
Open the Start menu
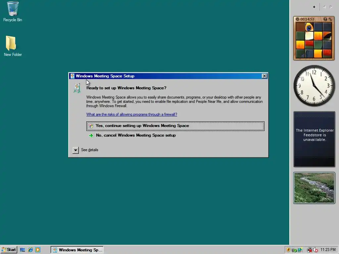pyautogui.click(x=9, y=250)
